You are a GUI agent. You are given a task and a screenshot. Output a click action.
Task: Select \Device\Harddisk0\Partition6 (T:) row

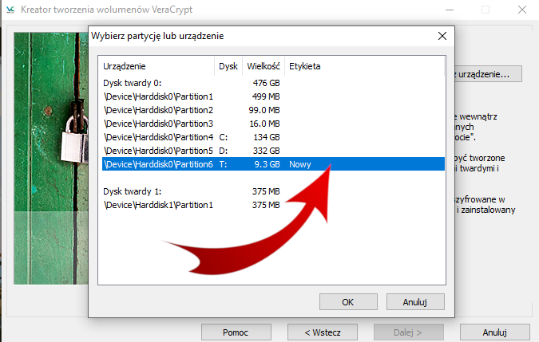[273, 164]
